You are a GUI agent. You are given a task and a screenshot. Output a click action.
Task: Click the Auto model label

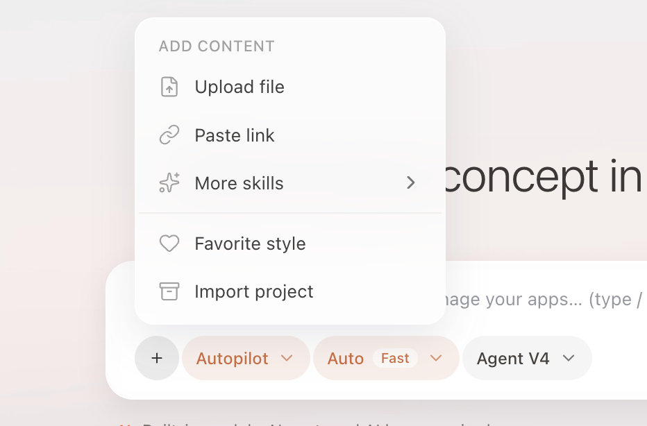tap(346, 359)
